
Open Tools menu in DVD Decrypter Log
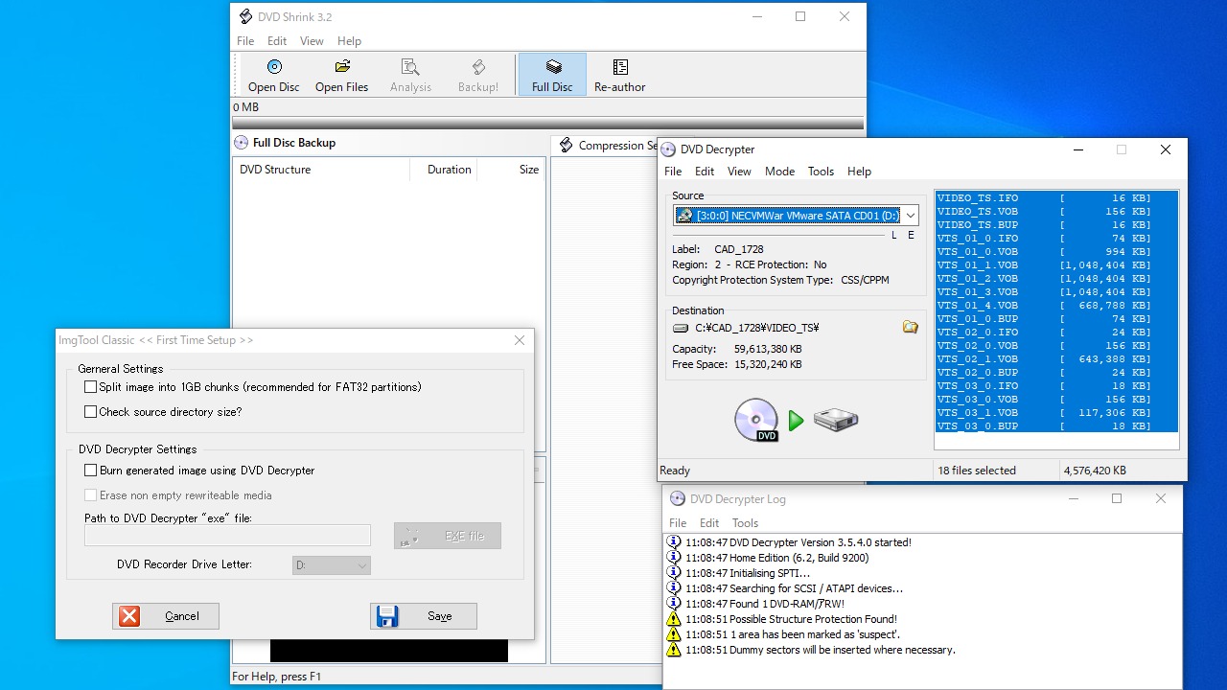pos(745,523)
